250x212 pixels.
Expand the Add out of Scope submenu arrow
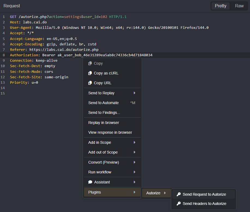(134, 152)
